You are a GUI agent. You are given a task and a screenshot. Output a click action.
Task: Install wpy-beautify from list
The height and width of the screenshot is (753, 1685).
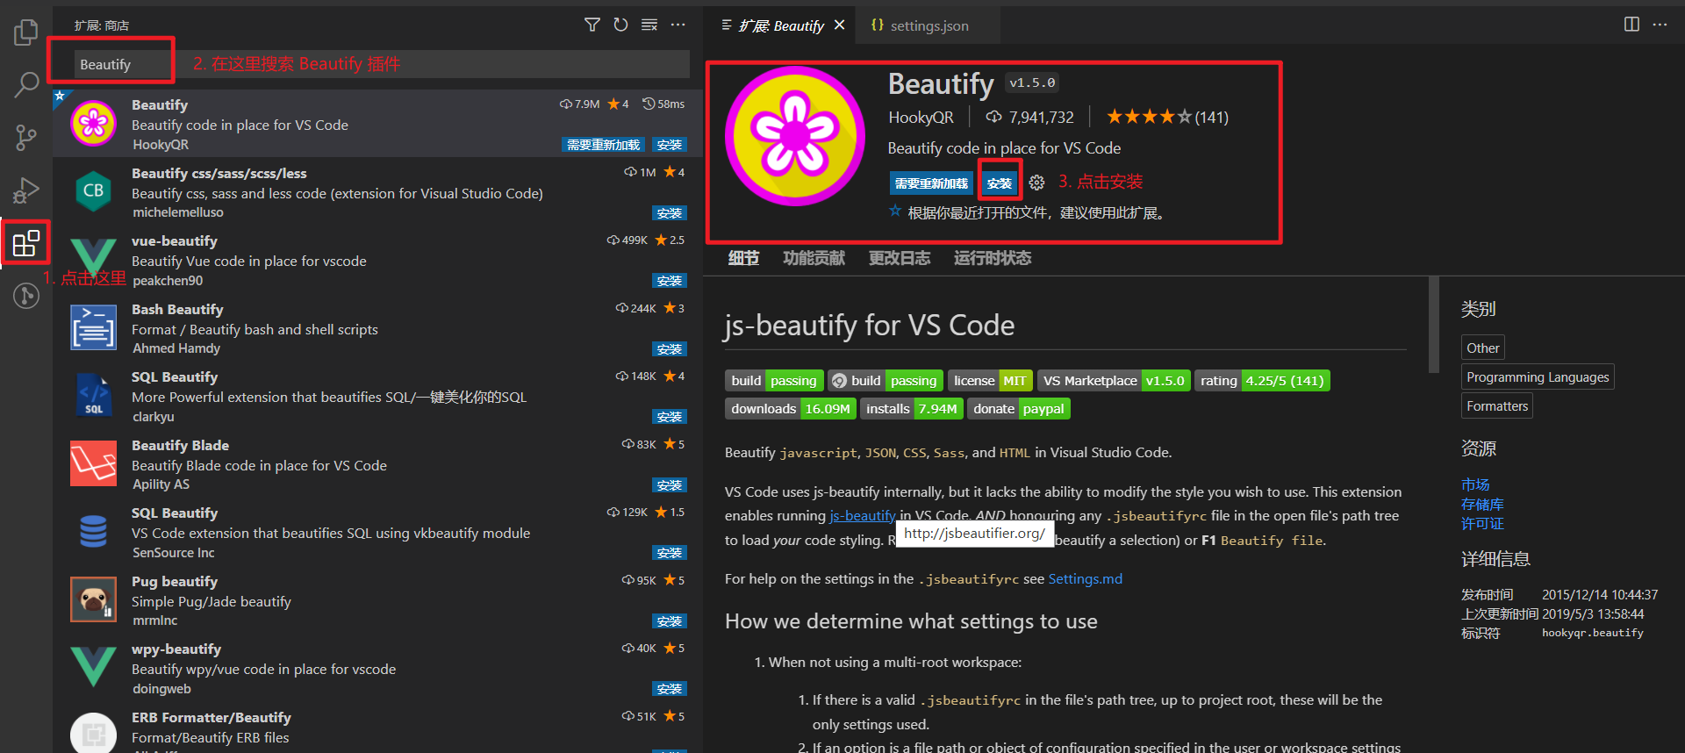[x=669, y=689]
